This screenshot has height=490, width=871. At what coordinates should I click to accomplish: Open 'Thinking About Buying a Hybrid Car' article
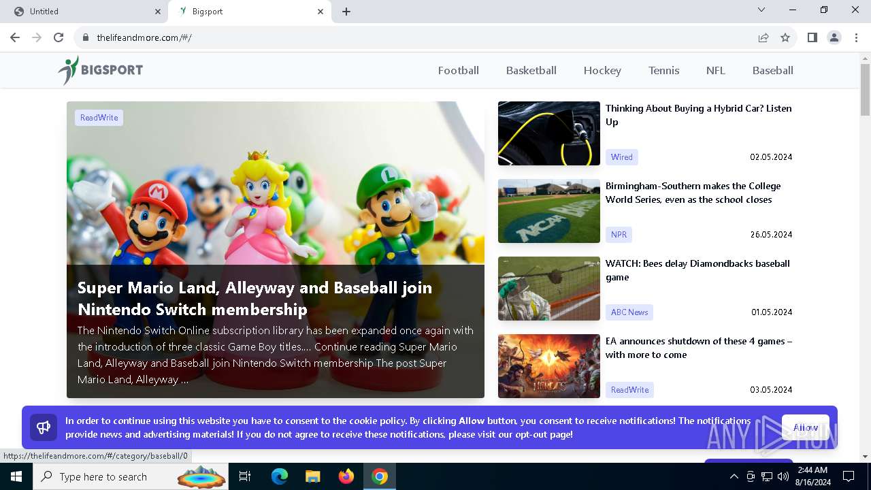tap(699, 115)
